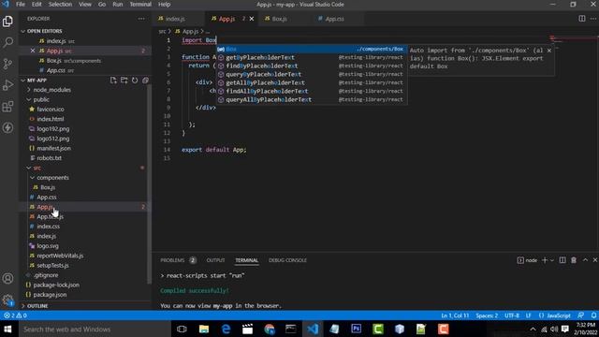This screenshot has width=599, height=337.
Task: Show the Debug Console panel tab
Action: tap(287, 260)
